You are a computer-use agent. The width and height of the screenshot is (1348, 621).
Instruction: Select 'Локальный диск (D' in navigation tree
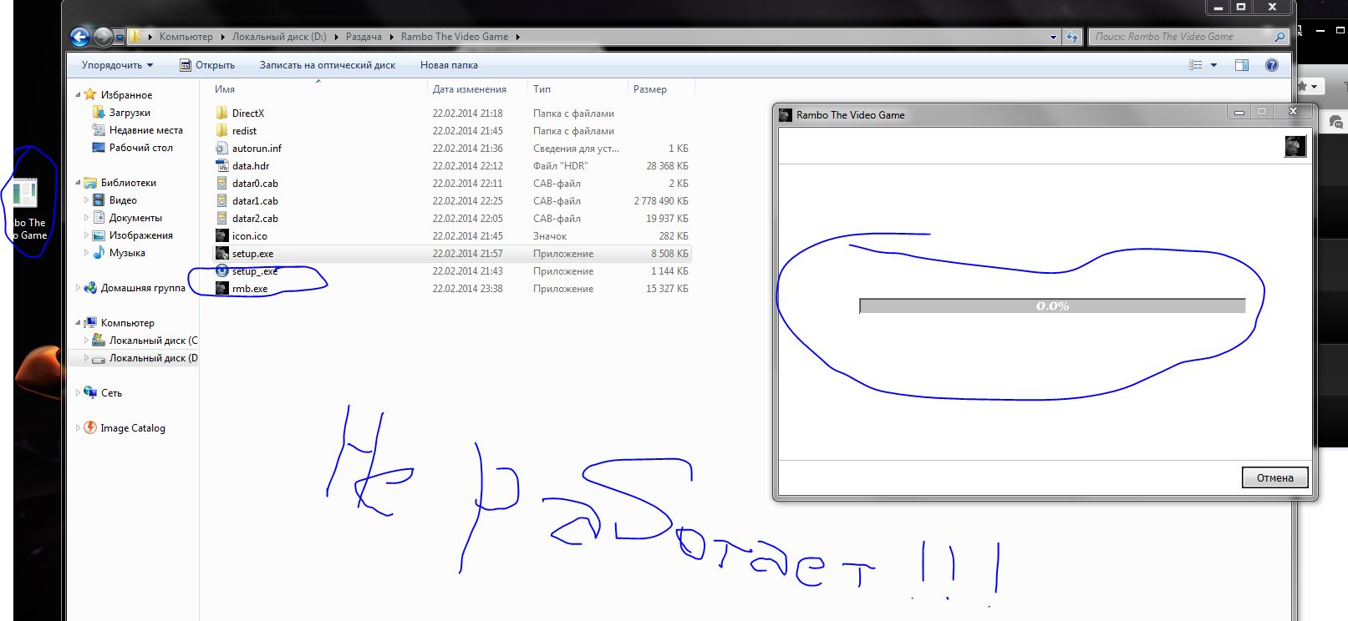154,358
